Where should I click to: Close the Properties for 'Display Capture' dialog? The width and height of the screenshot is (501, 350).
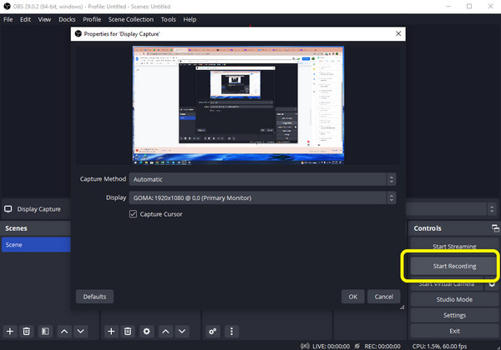coord(398,34)
